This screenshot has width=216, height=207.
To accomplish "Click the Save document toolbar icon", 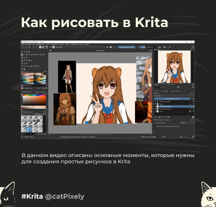I will tap(29, 47).
